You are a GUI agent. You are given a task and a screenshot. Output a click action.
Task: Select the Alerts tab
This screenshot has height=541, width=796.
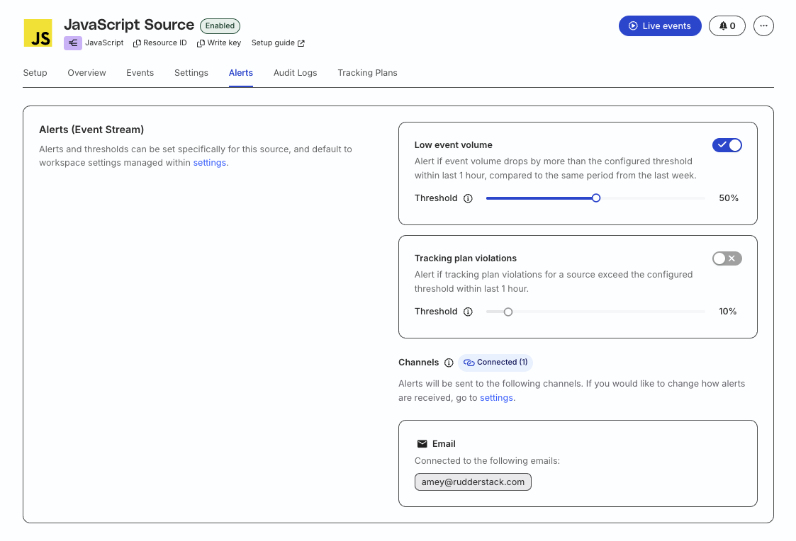point(240,73)
